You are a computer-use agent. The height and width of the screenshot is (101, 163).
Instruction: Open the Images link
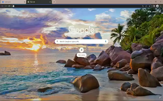coord(155,12)
